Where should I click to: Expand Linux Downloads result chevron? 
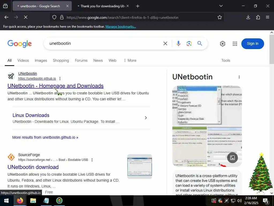point(146,118)
